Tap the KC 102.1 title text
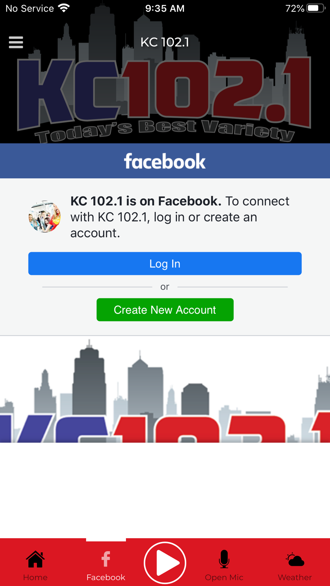 (x=165, y=42)
